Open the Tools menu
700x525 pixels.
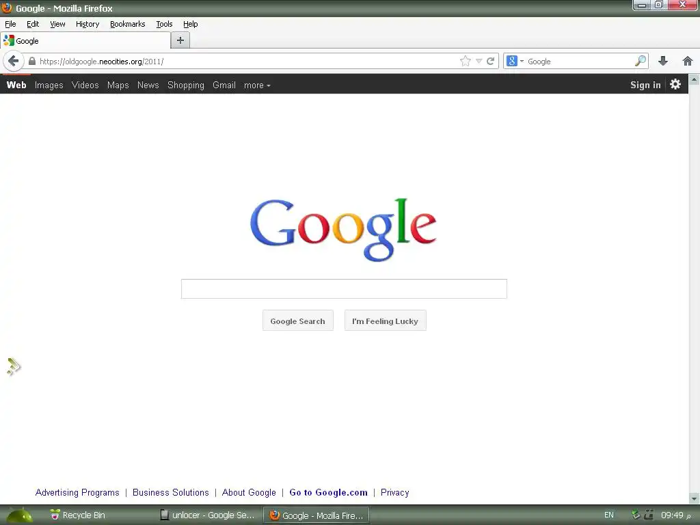coord(164,24)
